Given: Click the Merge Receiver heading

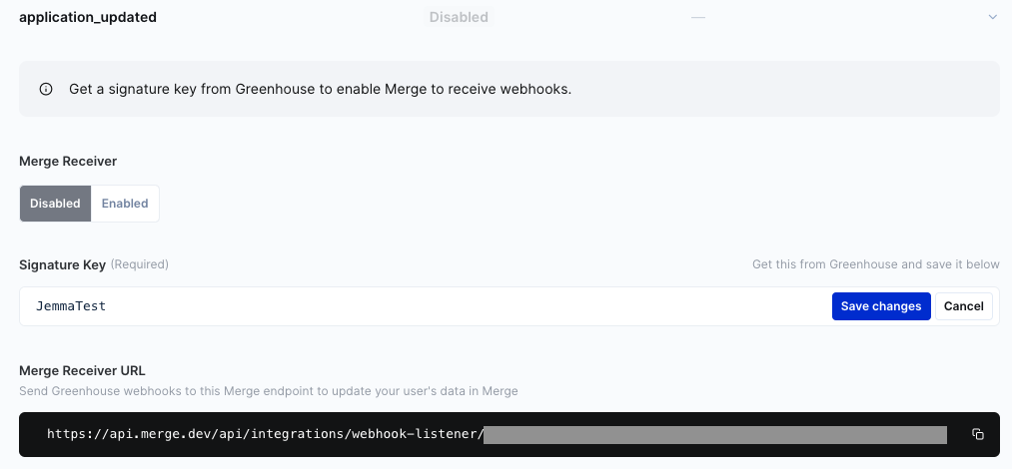Looking at the screenshot, I should 68,161.
